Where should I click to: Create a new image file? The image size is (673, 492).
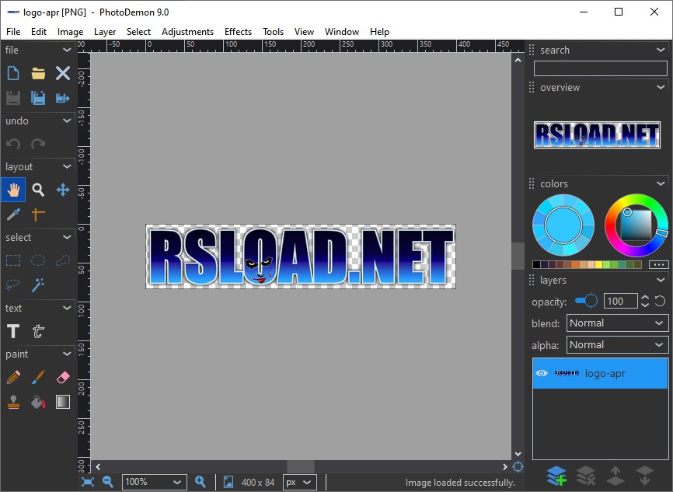[13, 73]
